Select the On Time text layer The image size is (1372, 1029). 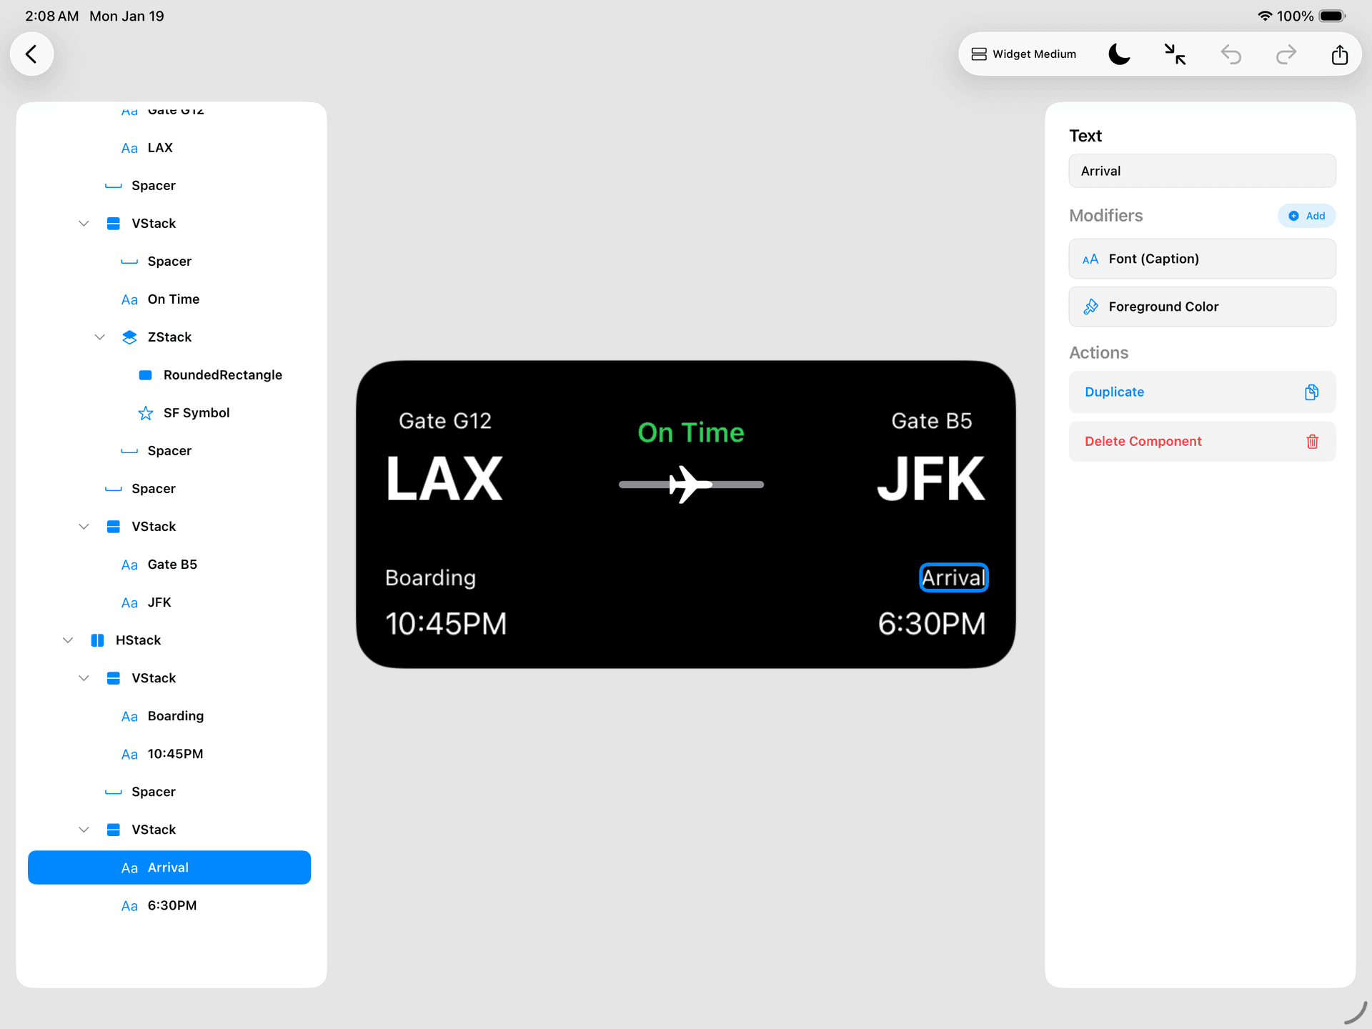click(x=173, y=299)
